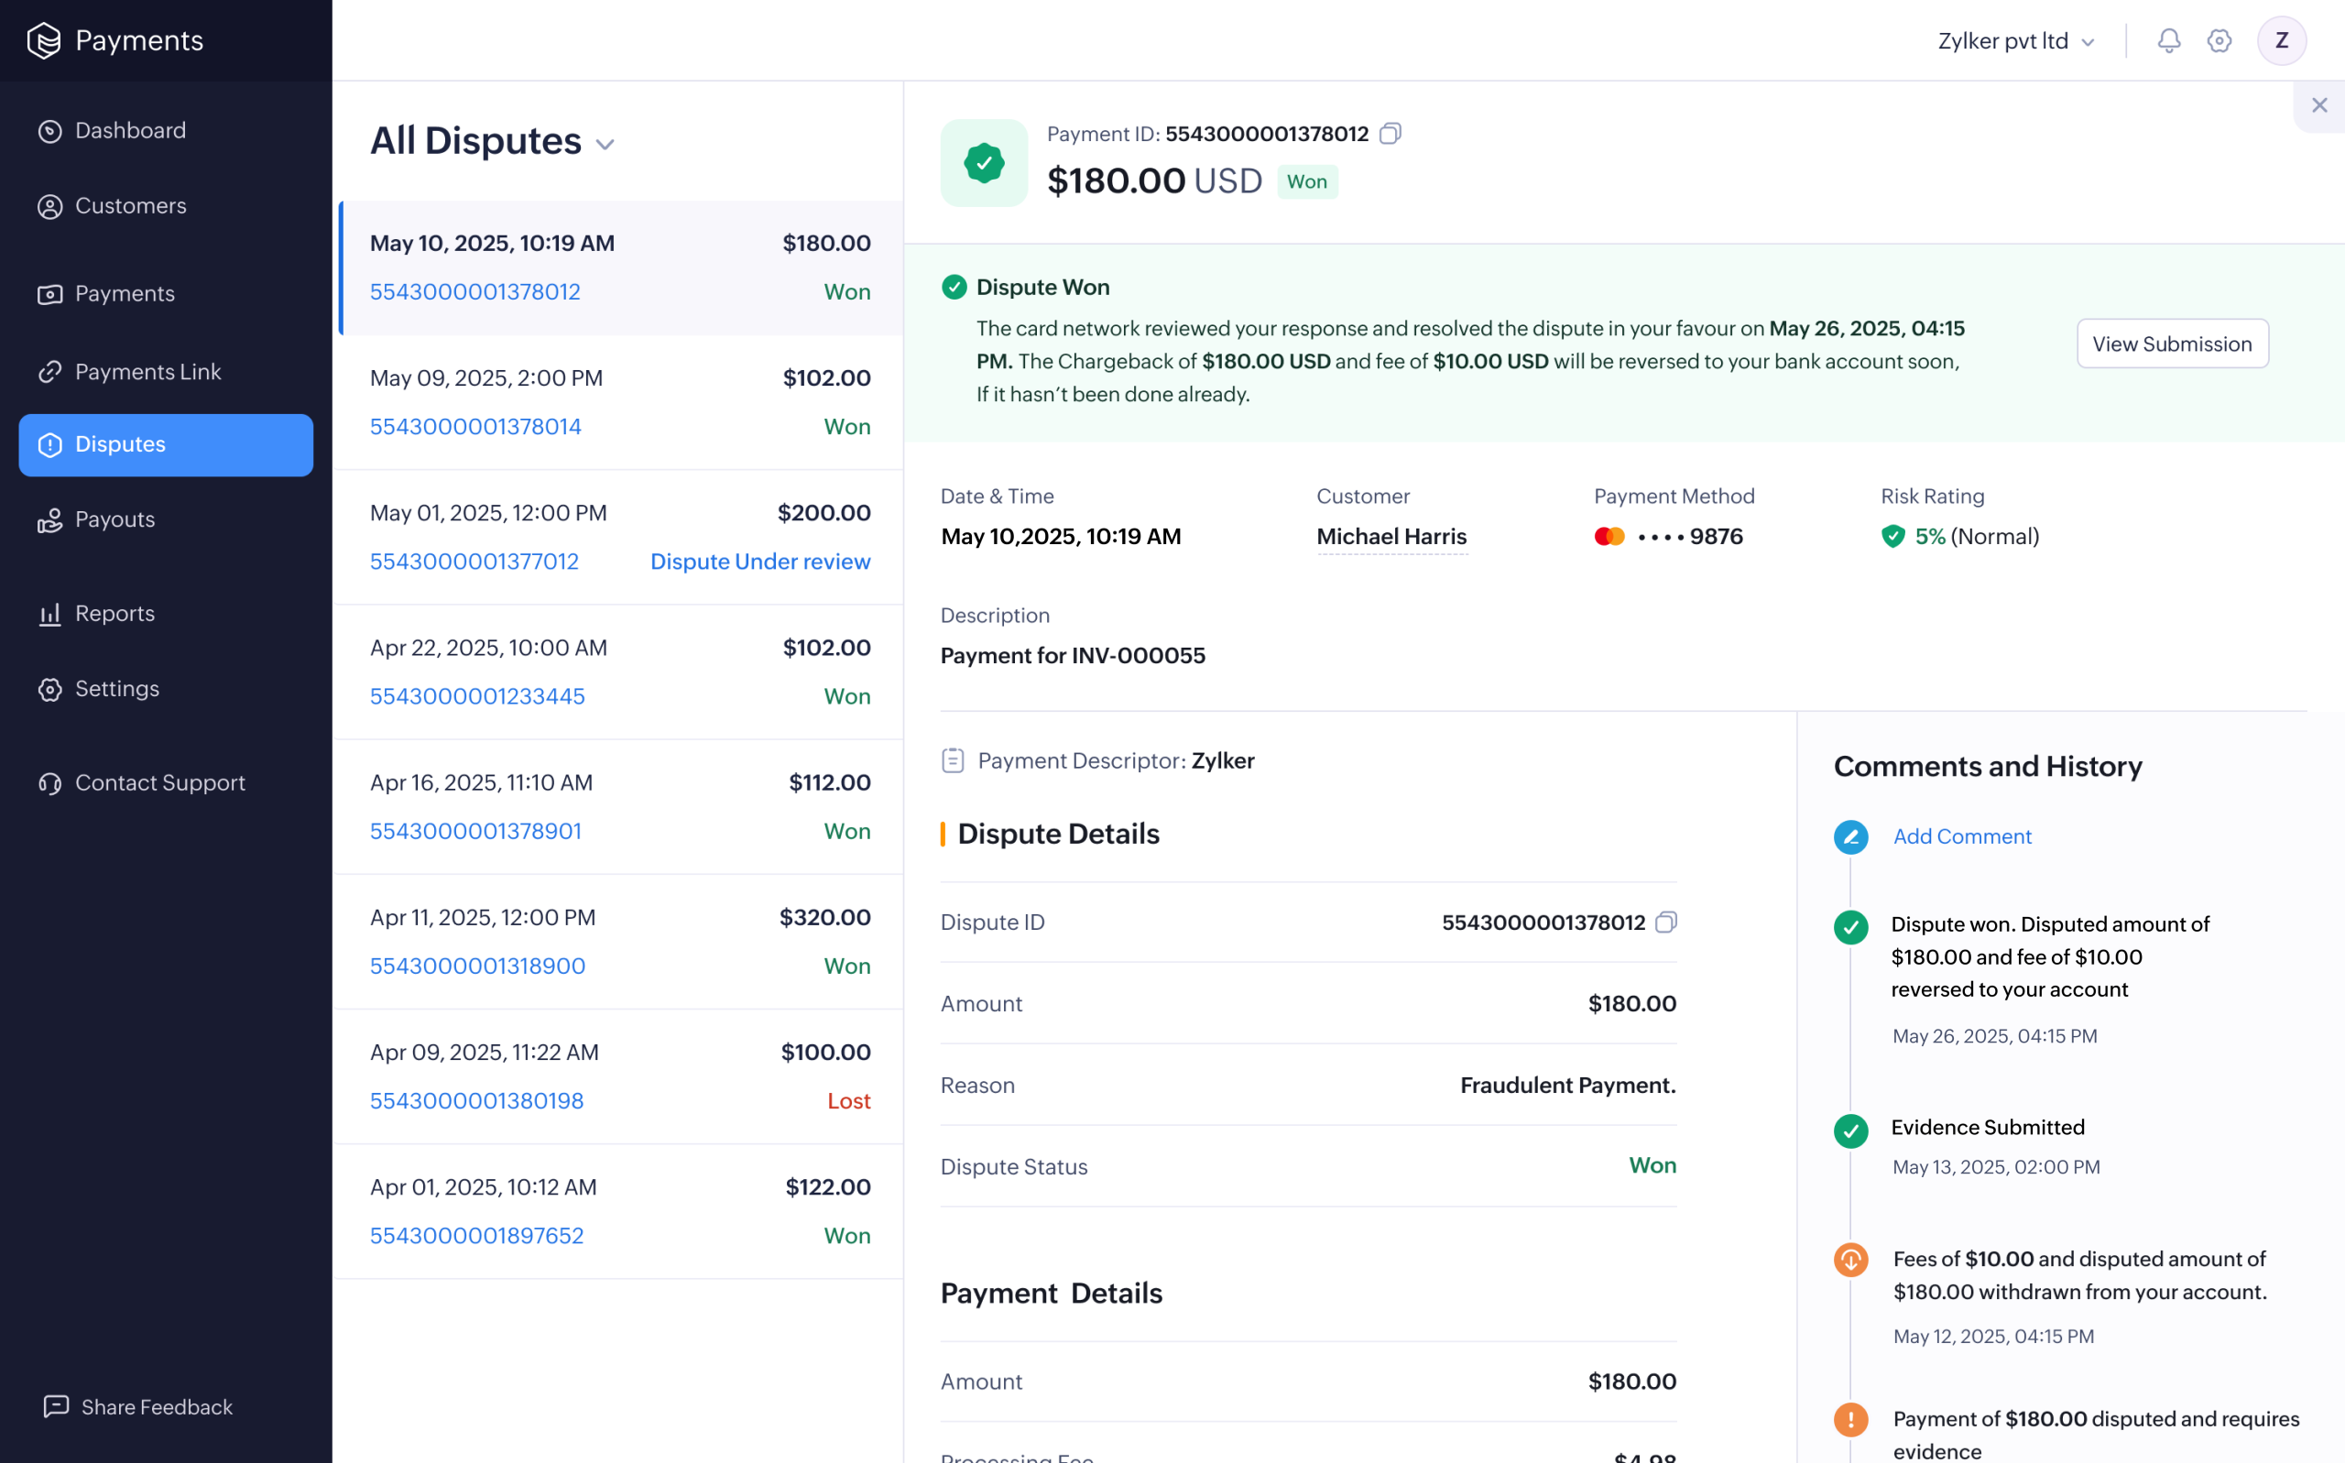Click the Payments logo icon
The height and width of the screenshot is (1463, 2345).
click(44, 40)
